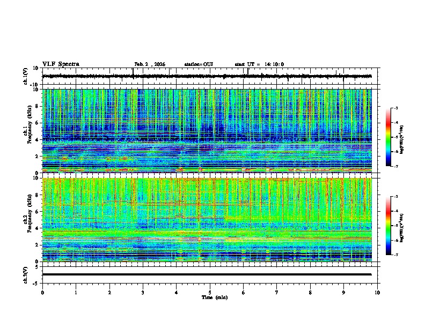The width and height of the screenshot is (425, 328).
Task: Select the date label "Feb. 2 , 2026"
Action: pos(150,64)
